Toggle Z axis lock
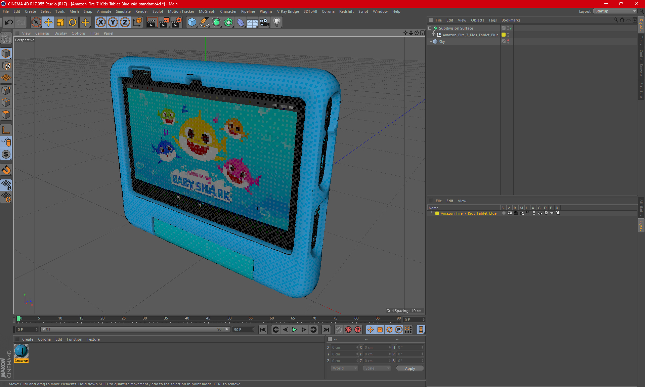Viewport: 645px width, 387px height. coord(125,22)
